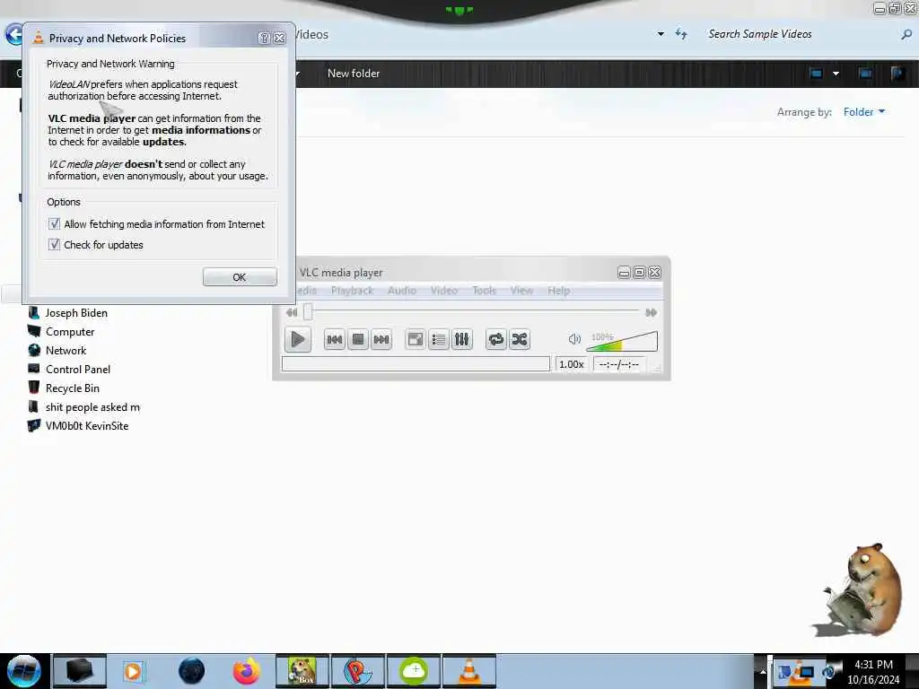Screen dimensions: 919x689
Task: Open the media player taskbar icon
Action: point(134,671)
